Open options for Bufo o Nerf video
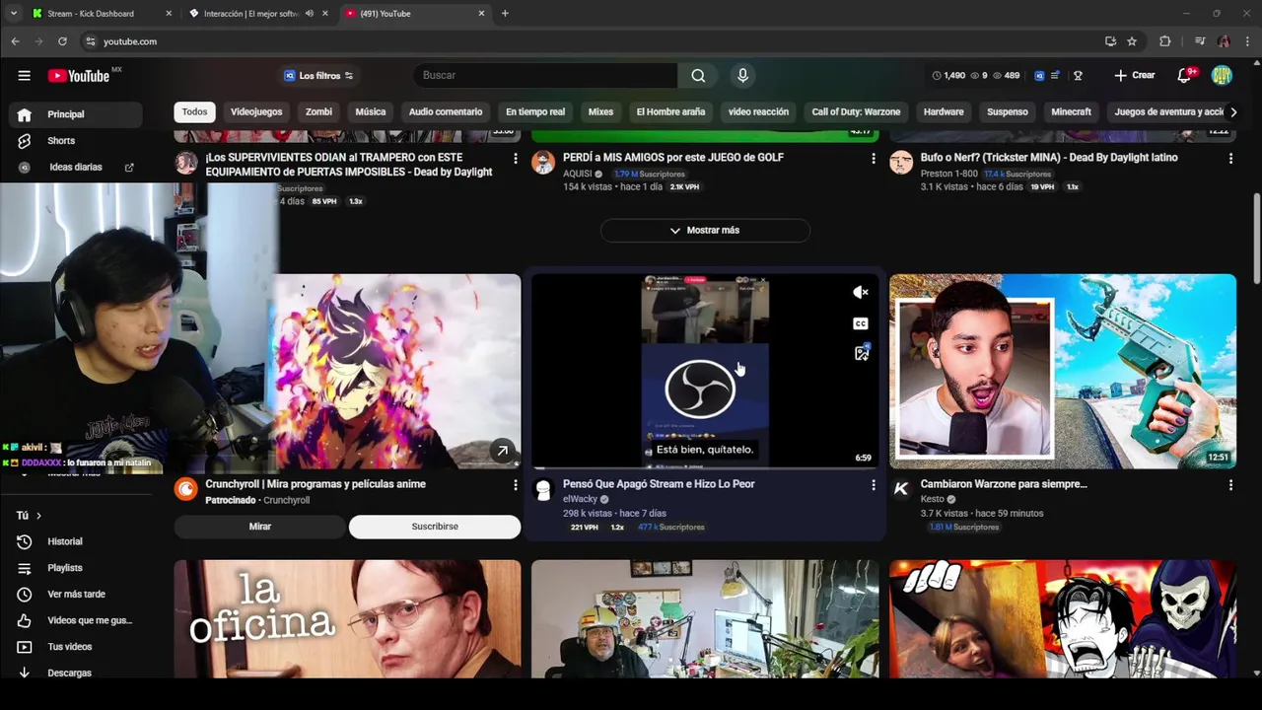The width and height of the screenshot is (1262, 710). [x=1230, y=158]
